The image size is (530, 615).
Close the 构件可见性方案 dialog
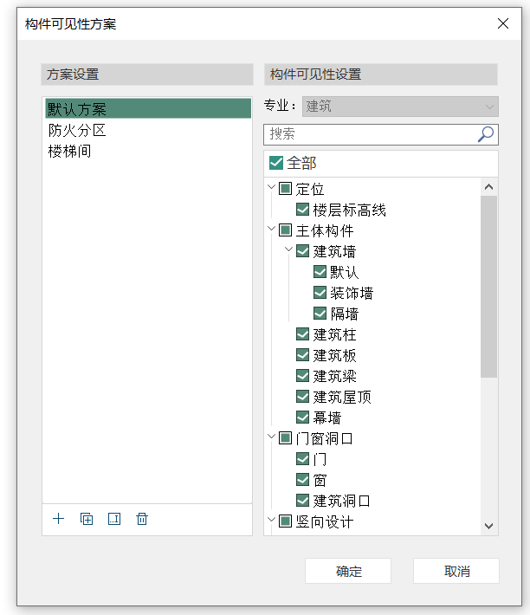click(503, 23)
